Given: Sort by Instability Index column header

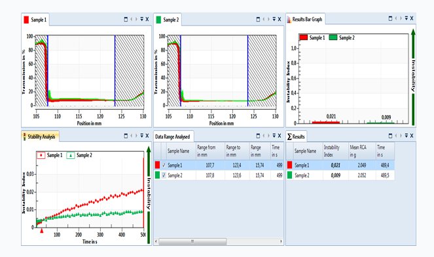Looking at the screenshot, I should (335, 151).
